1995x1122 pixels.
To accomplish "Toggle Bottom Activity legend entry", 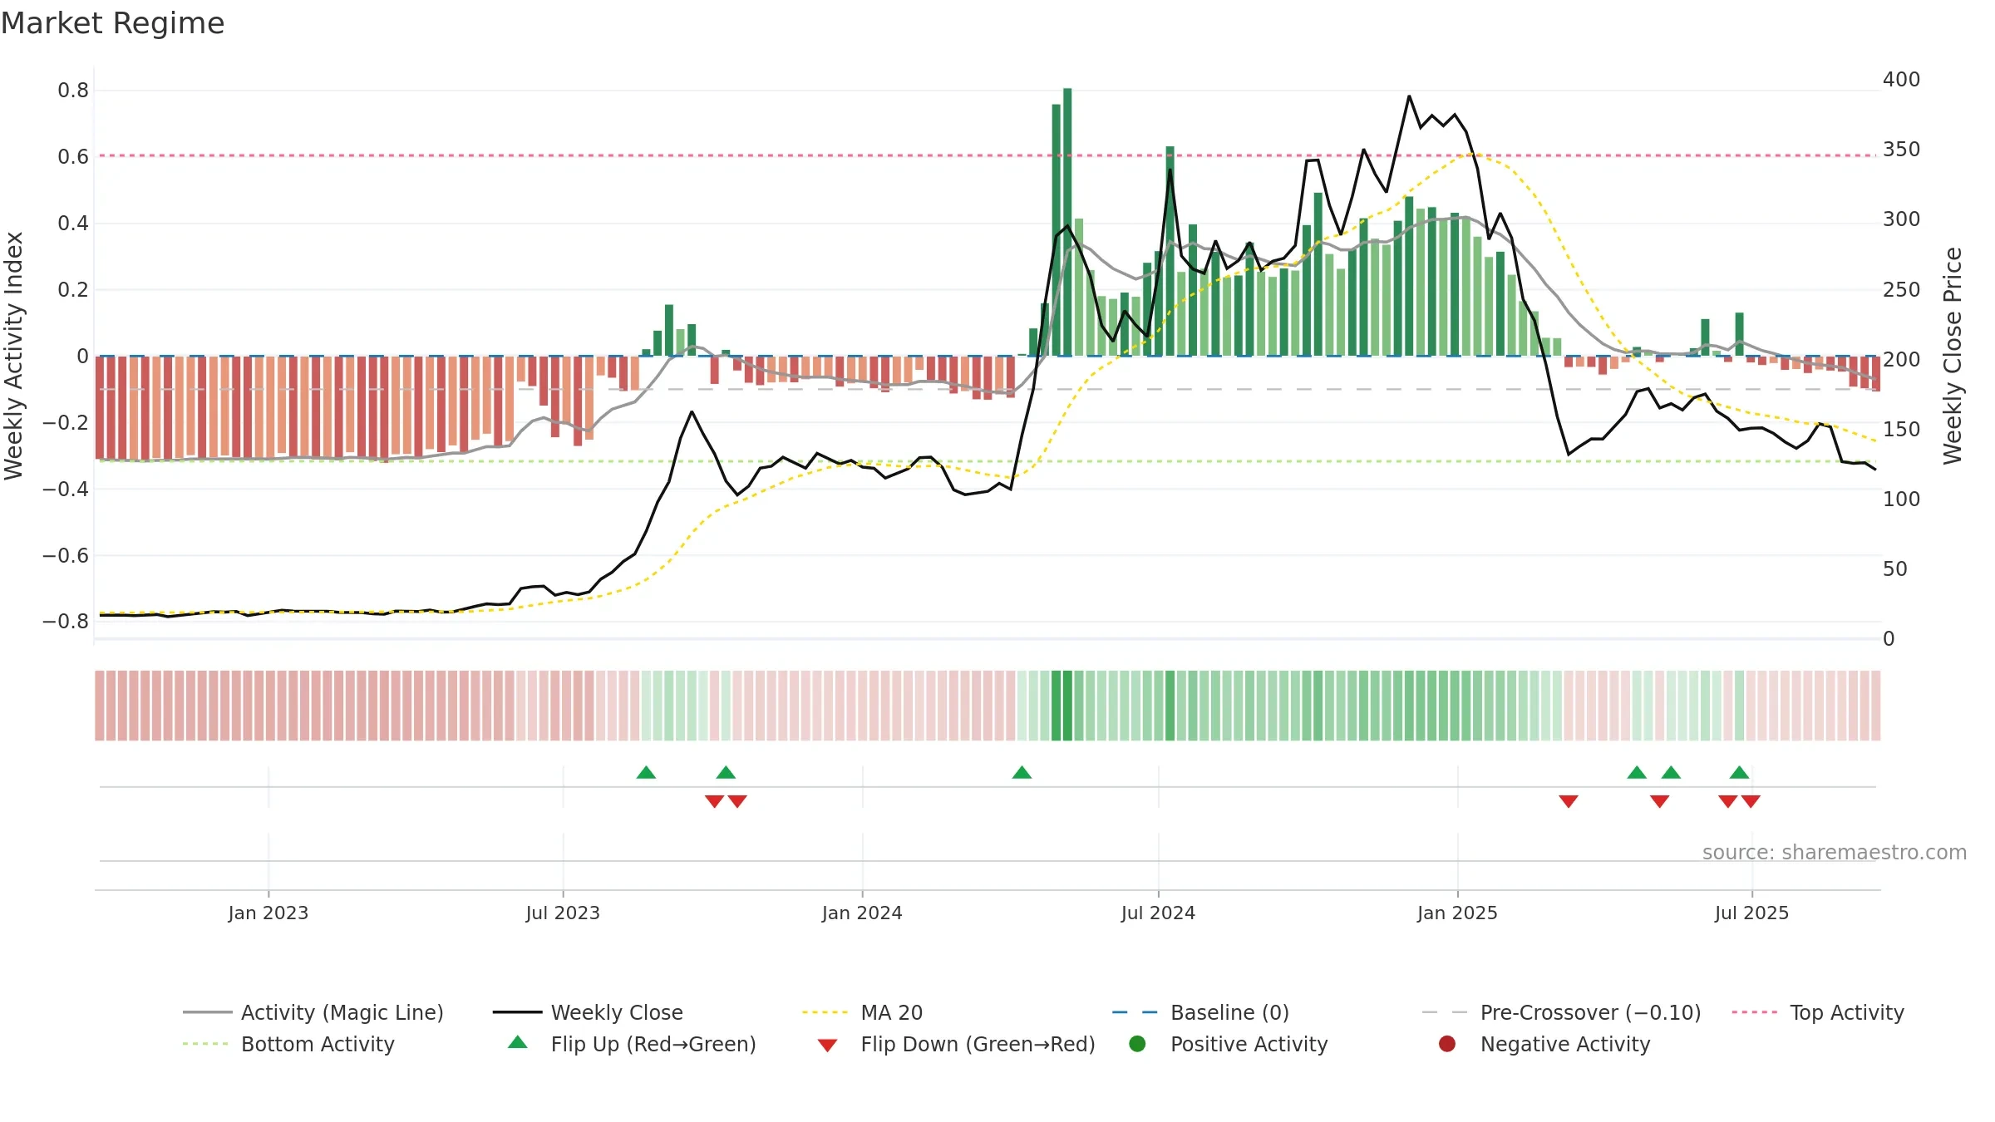I will coord(288,1044).
